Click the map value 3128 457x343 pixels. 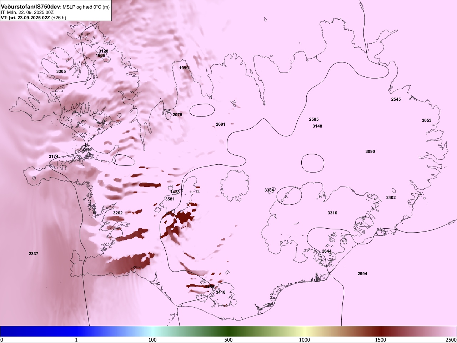coord(104,51)
